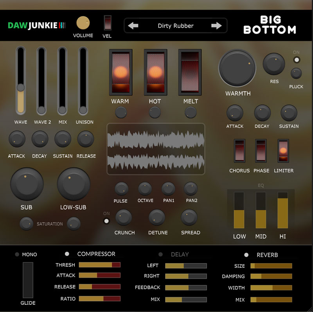
Task: Switch on the MELT tube
Action: click(190, 72)
